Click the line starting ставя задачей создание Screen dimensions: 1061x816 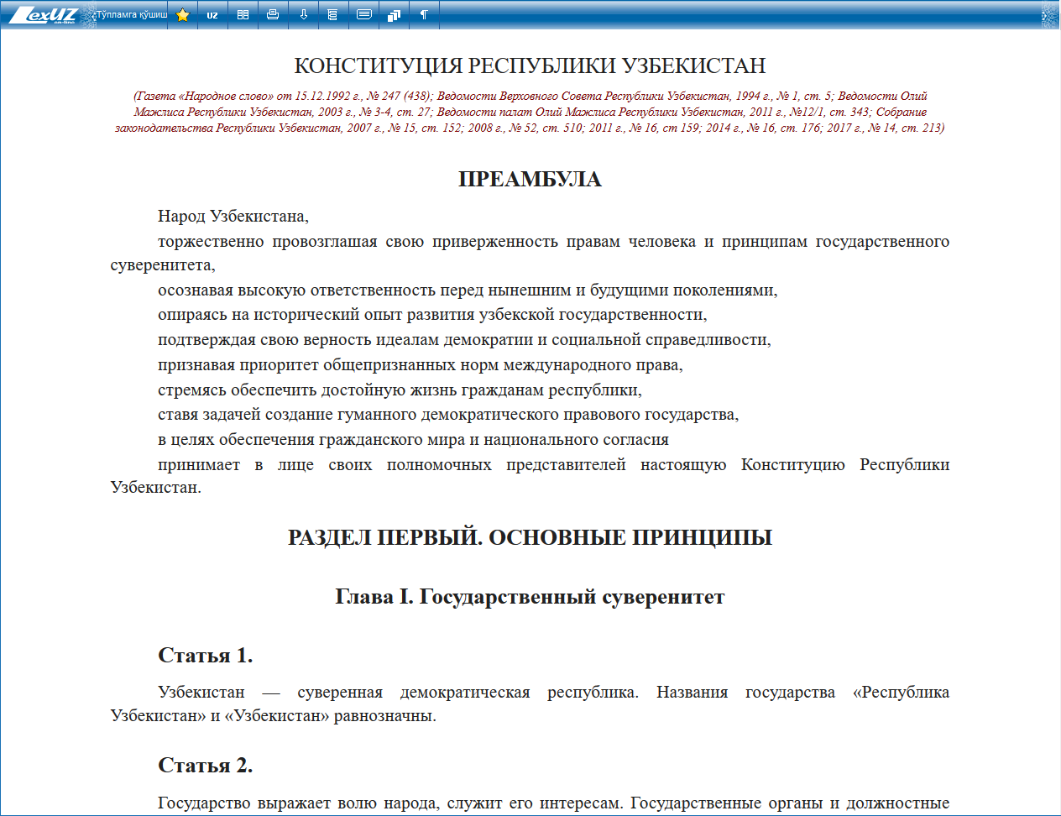pos(448,415)
